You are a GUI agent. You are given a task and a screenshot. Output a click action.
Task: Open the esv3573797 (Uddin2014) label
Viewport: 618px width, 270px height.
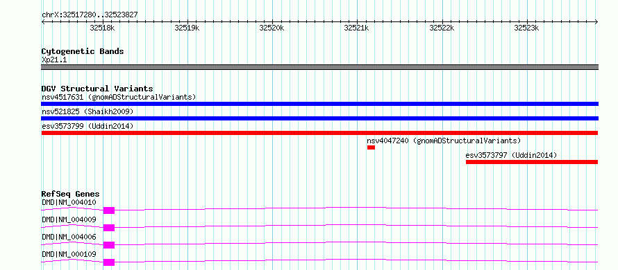coord(511,155)
